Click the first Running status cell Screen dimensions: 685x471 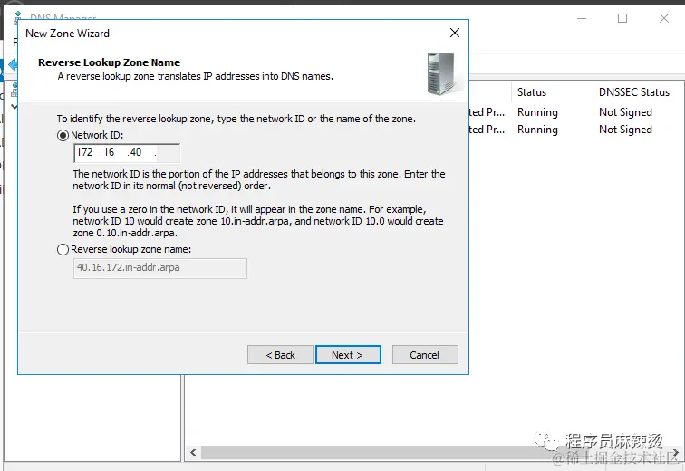pos(537,112)
